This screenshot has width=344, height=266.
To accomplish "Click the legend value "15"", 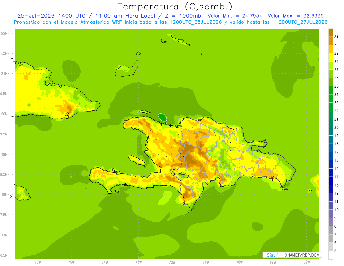I will pyautogui.click(x=336, y=168).
